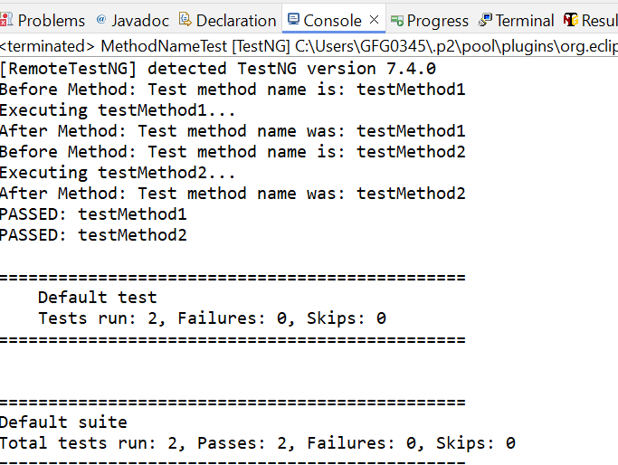
Task: Close the Console view tab
Action: point(374,20)
